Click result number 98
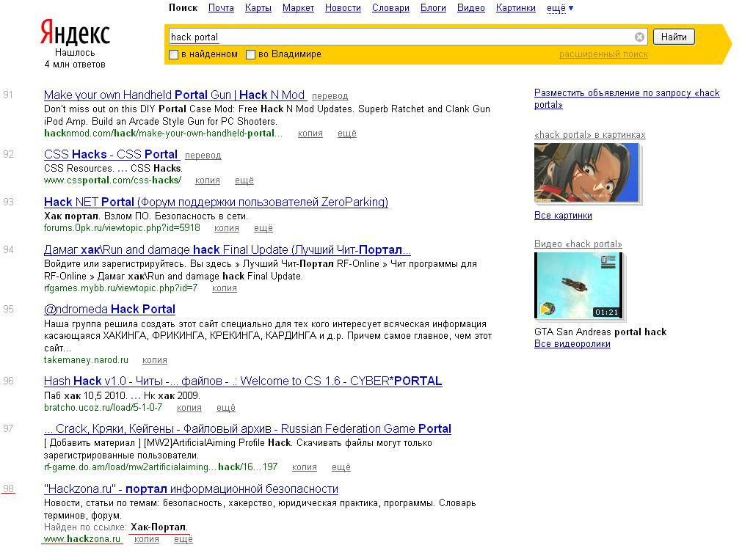The height and width of the screenshot is (556, 753). point(8,489)
